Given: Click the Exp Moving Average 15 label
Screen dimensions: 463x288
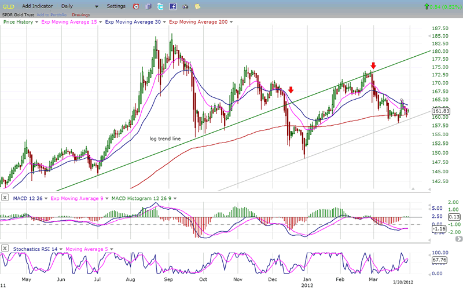Looking at the screenshot, I should pos(69,22).
